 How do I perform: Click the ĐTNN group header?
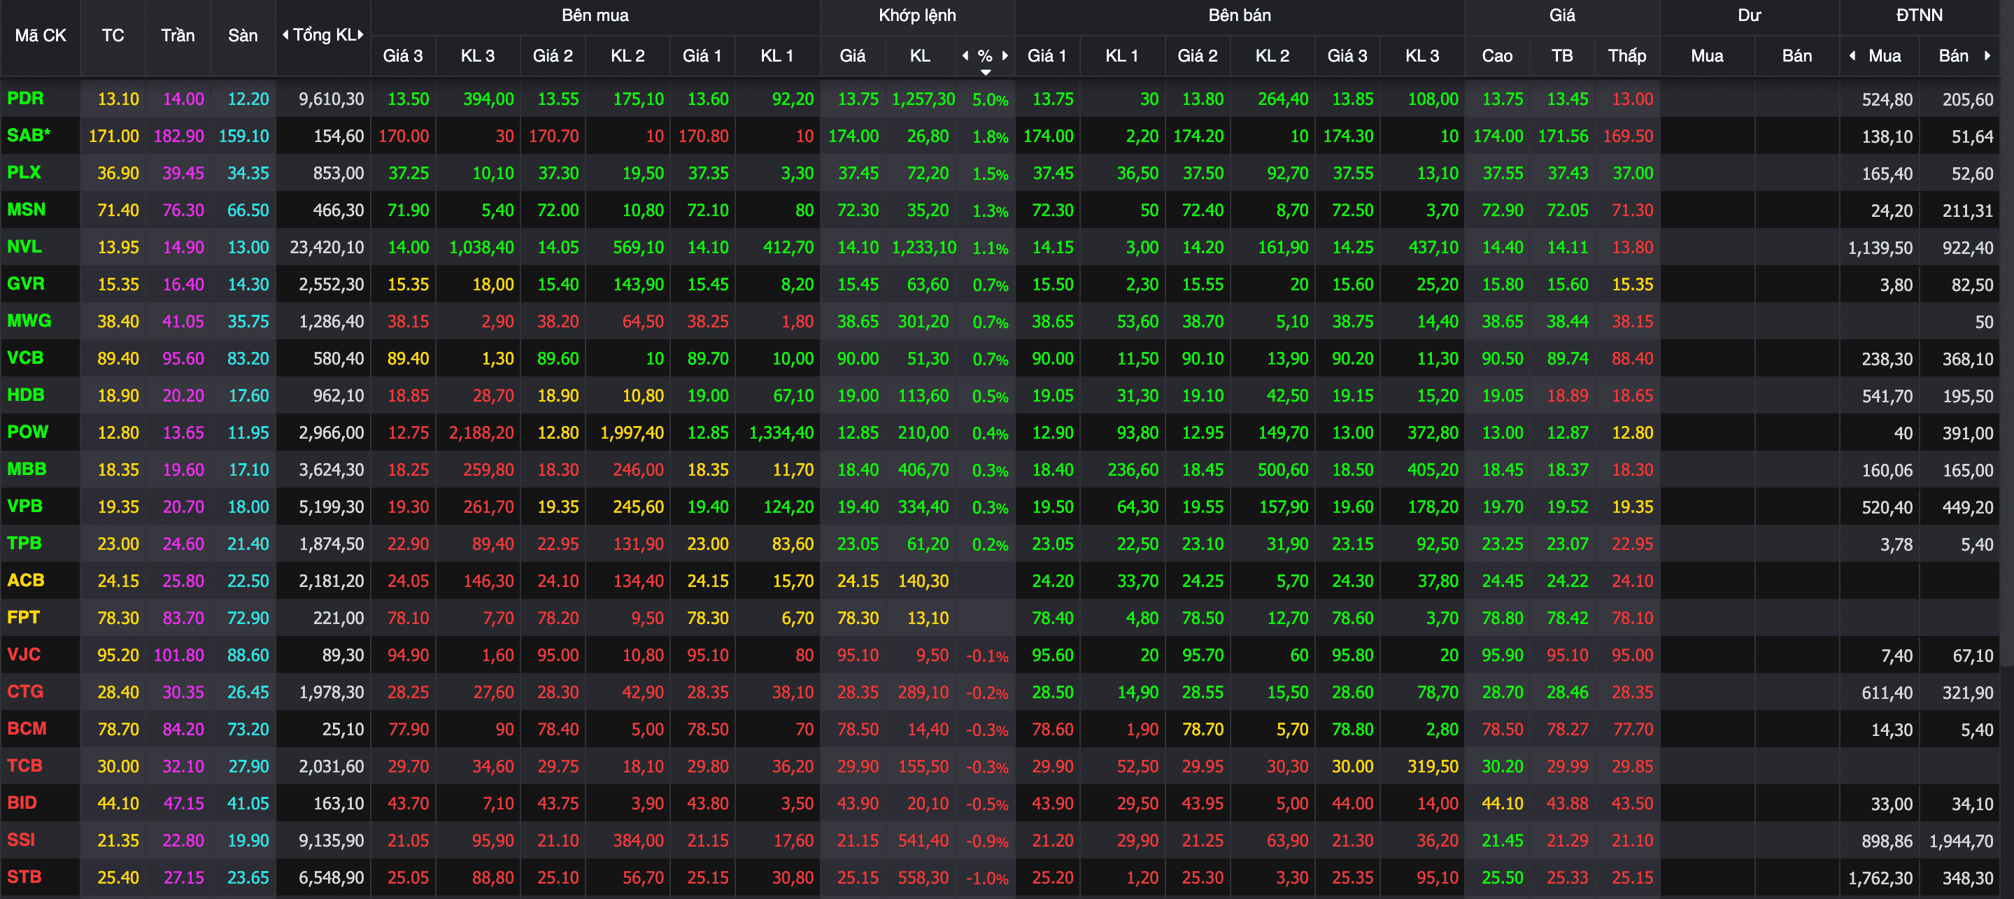[1919, 15]
